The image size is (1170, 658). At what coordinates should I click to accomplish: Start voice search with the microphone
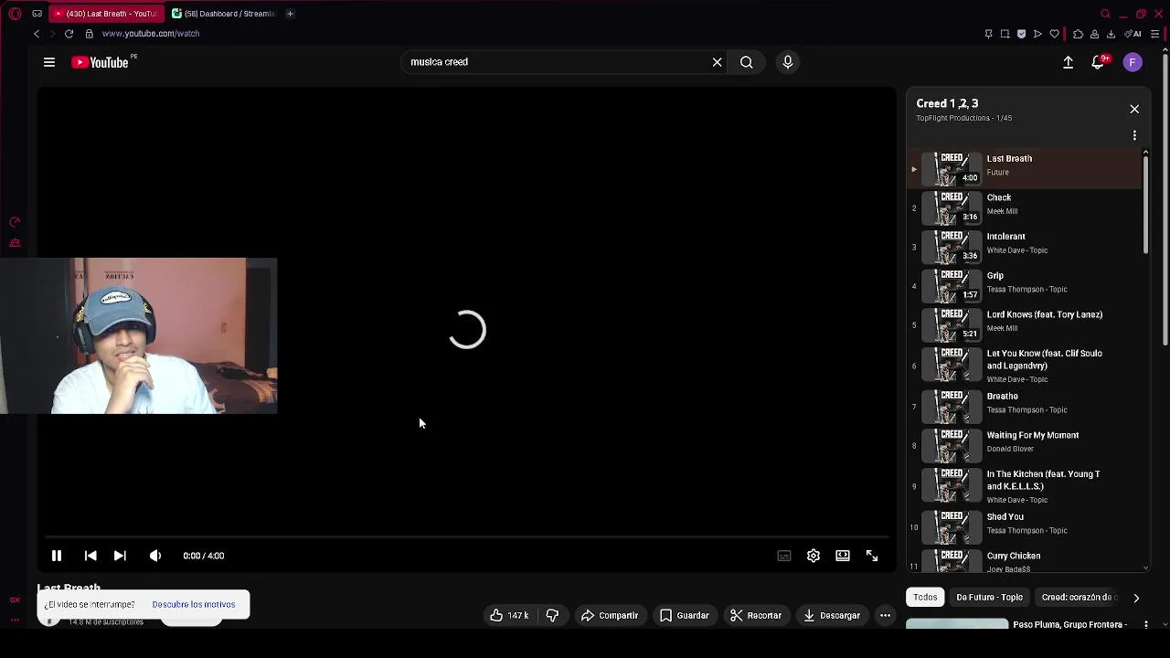pos(788,62)
